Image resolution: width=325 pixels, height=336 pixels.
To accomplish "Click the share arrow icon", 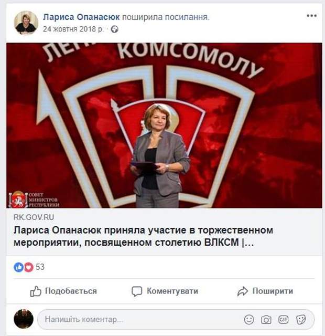I will pyautogui.click(x=243, y=291).
